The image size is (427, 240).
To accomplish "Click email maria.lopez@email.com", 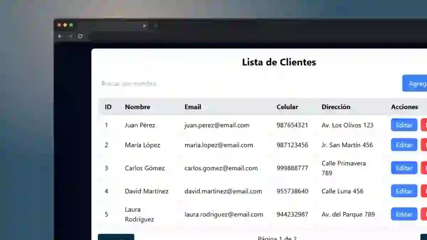I will point(219,145).
